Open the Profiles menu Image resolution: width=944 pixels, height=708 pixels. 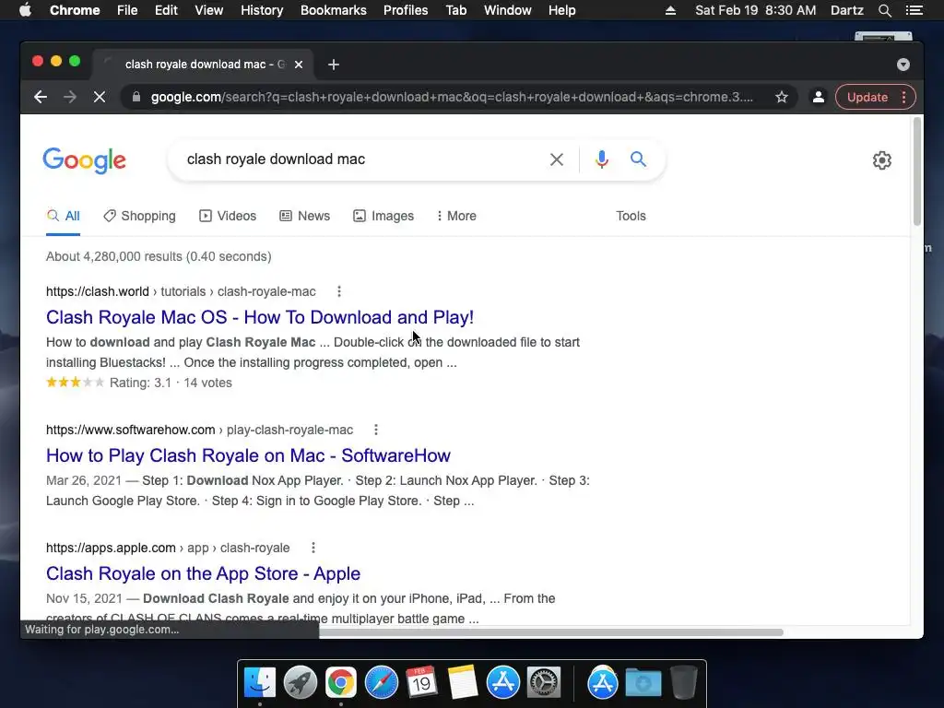point(406,10)
